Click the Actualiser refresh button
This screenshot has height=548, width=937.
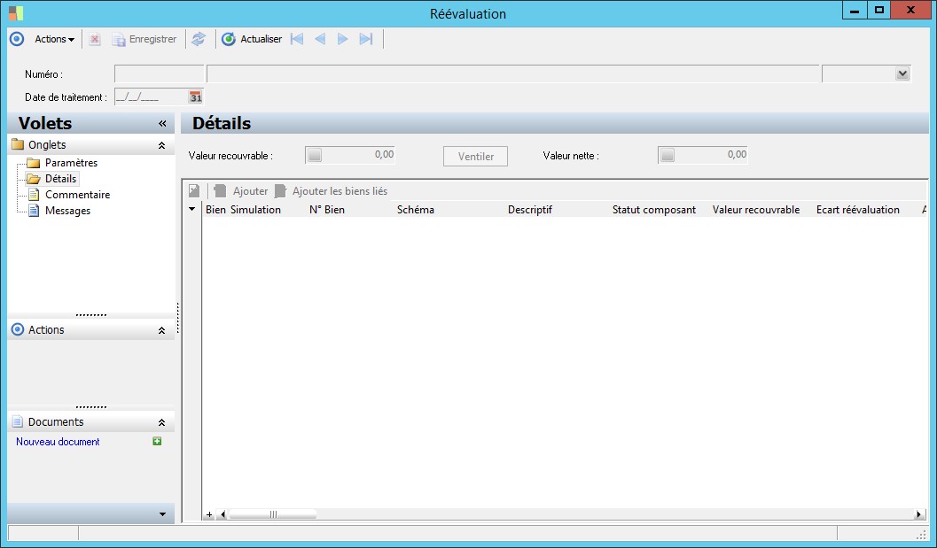(x=252, y=40)
